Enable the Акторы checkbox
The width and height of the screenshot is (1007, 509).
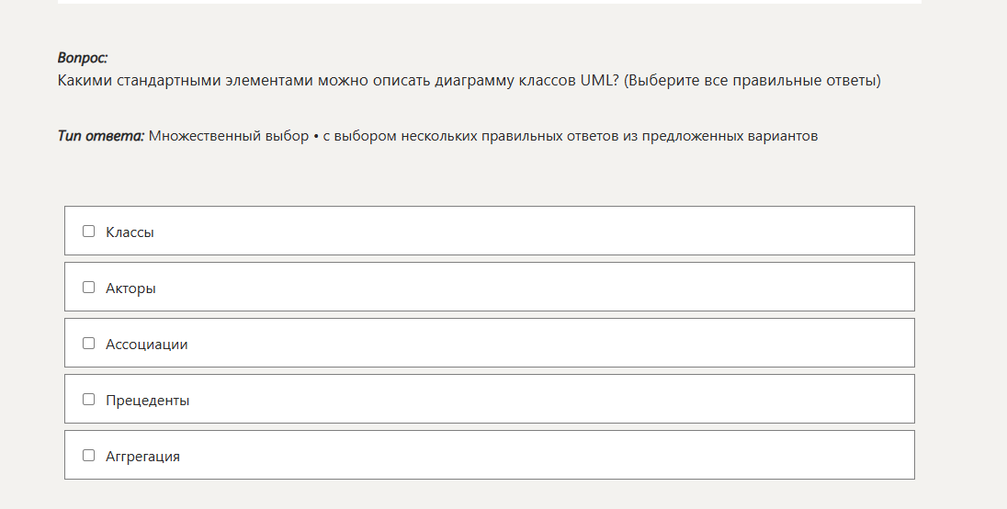tap(89, 288)
